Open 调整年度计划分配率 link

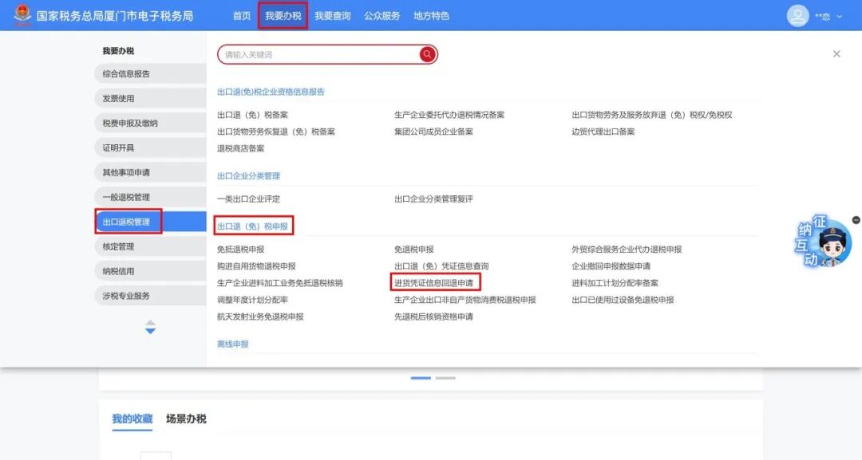(252, 300)
